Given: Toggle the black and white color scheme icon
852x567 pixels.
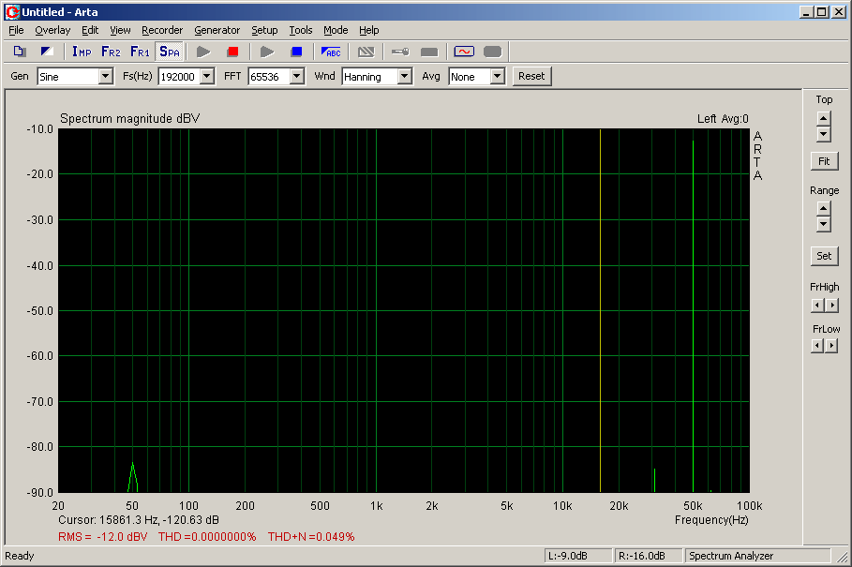Looking at the screenshot, I should (x=48, y=52).
